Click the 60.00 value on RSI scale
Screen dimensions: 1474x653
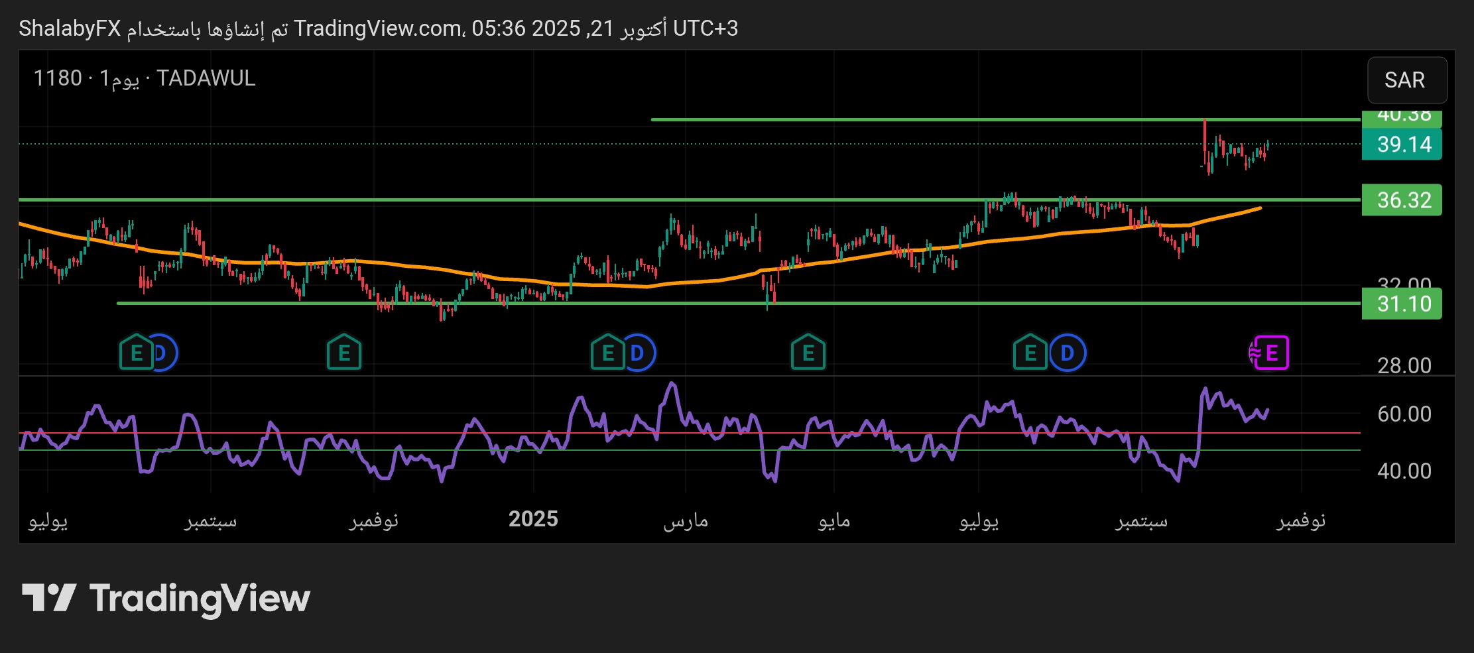tap(1404, 414)
